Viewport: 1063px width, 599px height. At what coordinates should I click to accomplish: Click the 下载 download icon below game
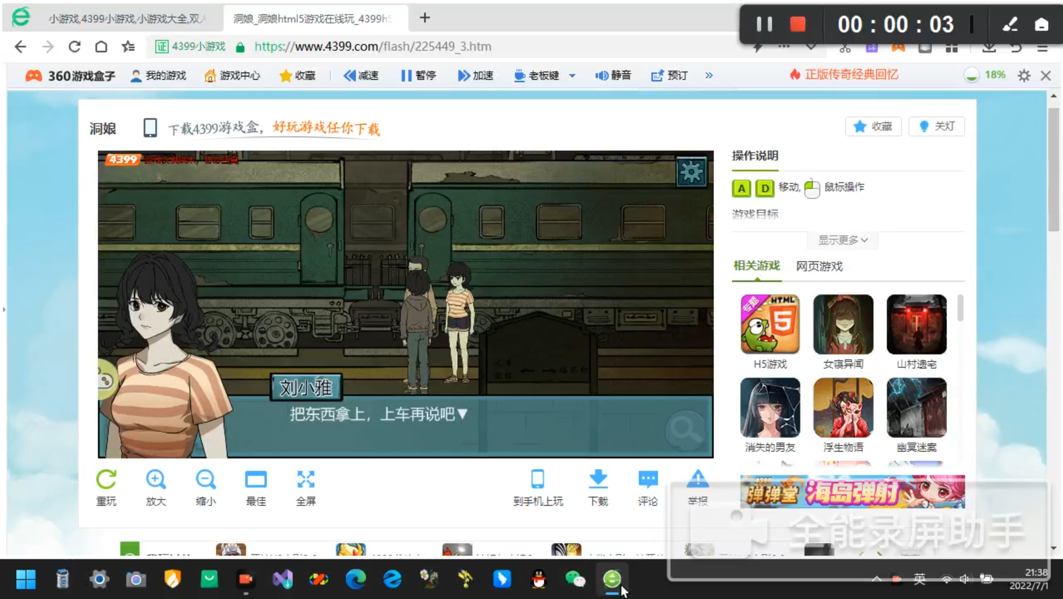pyautogui.click(x=598, y=488)
